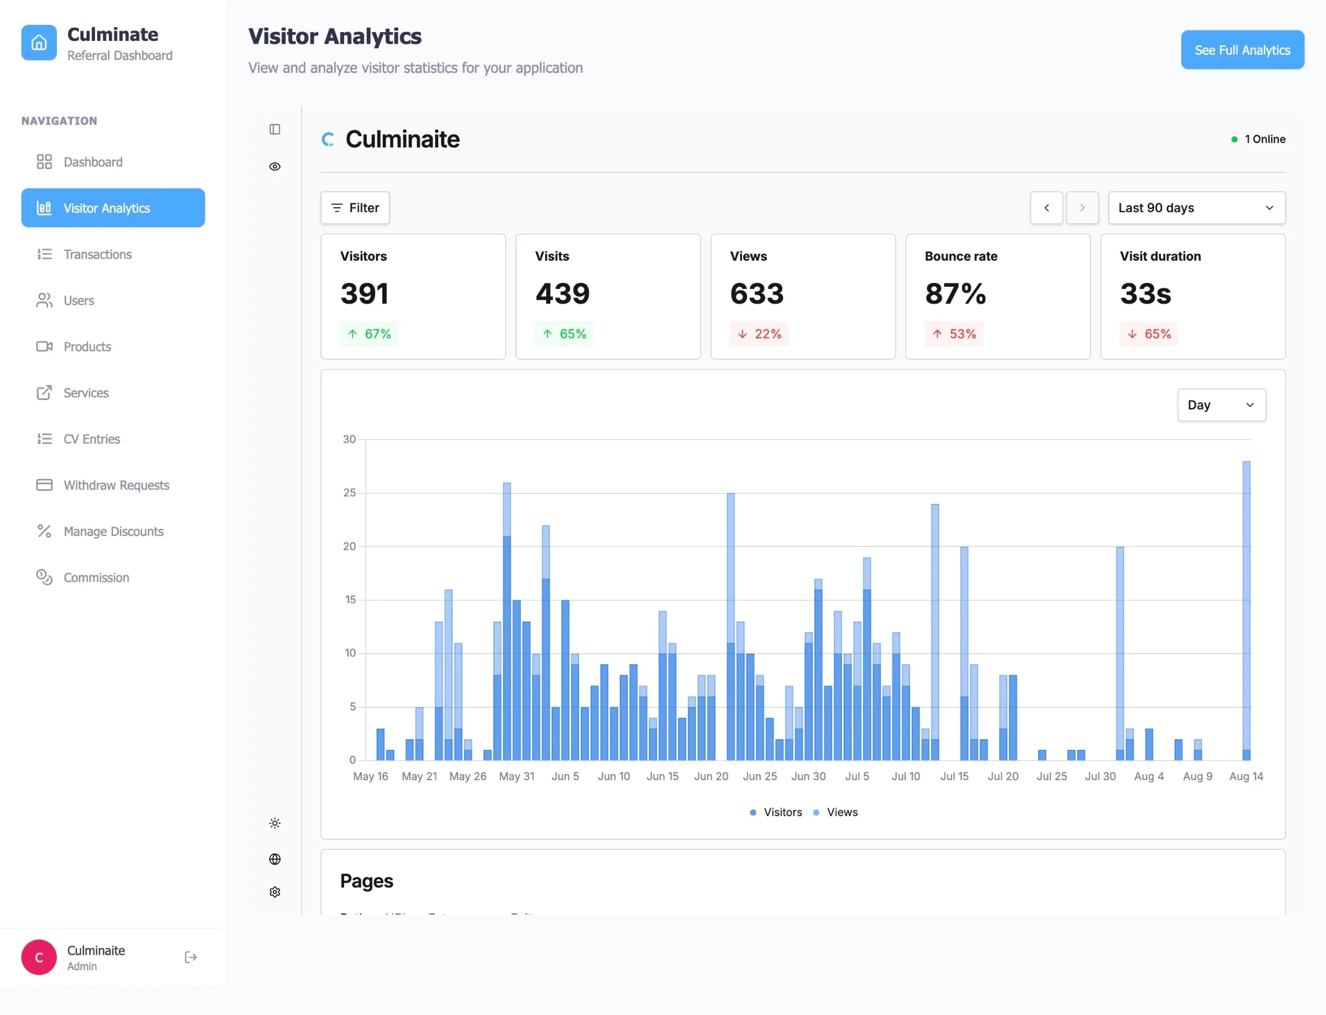Screen dimensions: 1326x1015
Task: Click the 22% Views change badge
Action: [x=759, y=334]
